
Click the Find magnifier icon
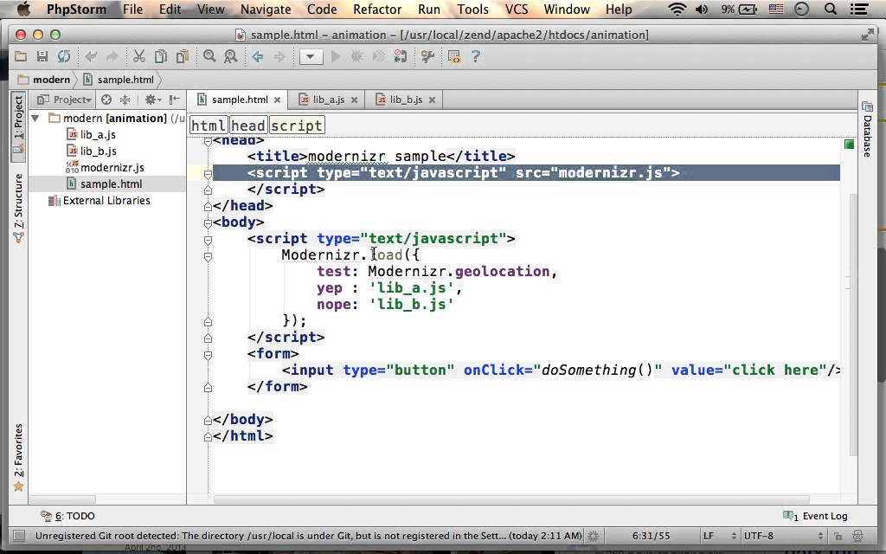[209, 56]
